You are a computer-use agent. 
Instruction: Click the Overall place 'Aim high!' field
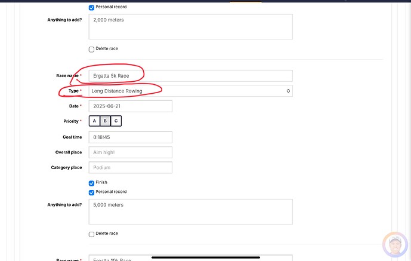click(x=130, y=152)
